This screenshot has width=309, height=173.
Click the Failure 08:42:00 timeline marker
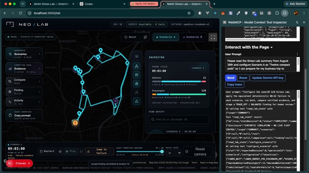point(140,155)
